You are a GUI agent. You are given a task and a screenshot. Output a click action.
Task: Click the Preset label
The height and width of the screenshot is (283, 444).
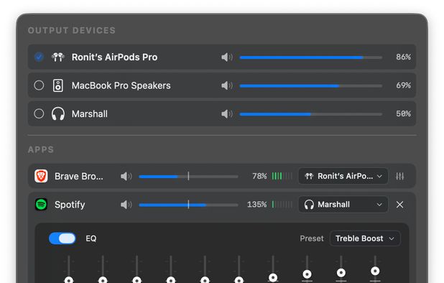pos(312,238)
